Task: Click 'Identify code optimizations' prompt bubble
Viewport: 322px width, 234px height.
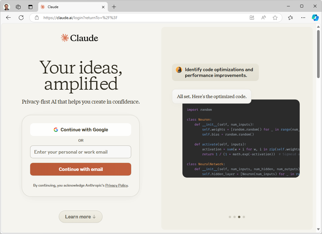Action: pos(215,72)
